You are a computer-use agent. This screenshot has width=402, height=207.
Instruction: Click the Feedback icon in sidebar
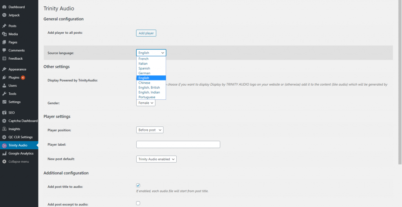4,59
